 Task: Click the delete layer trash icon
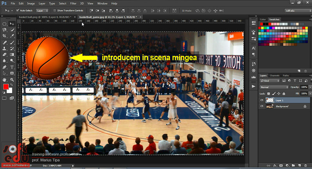click(306, 165)
